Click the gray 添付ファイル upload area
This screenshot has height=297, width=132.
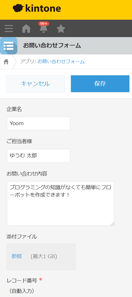pyautogui.click(x=41, y=257)
